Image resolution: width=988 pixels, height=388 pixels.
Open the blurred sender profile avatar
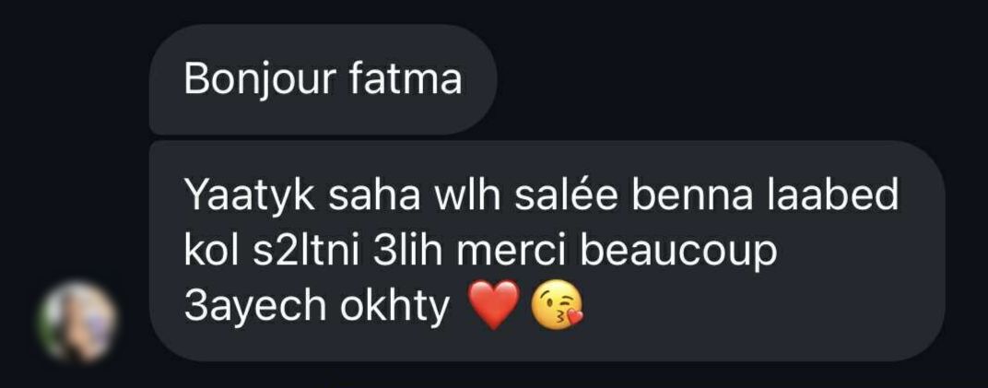[78, 321]
